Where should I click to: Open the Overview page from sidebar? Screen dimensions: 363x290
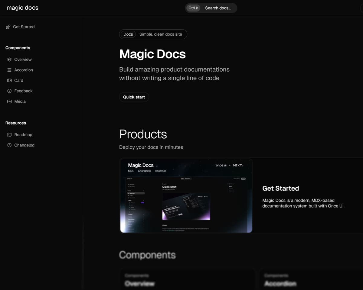23,60
